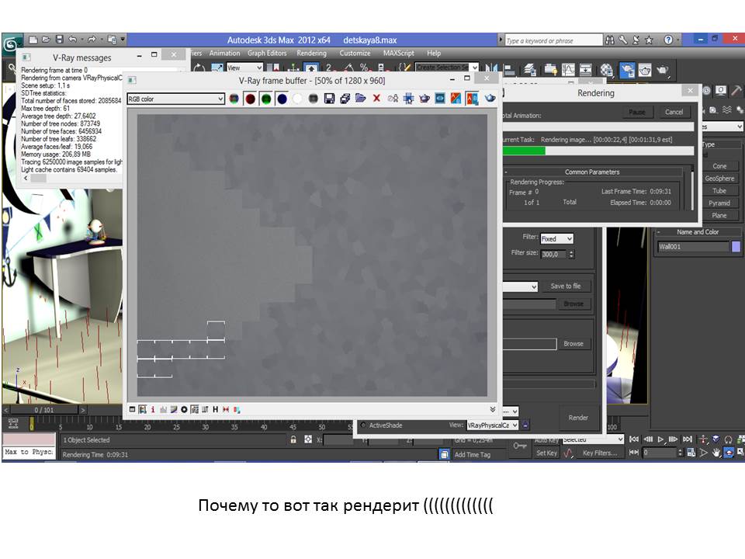The width and height of the screenshot is (745, 559).
Task: Open Key Filters dialog
Action: [600, 453]
